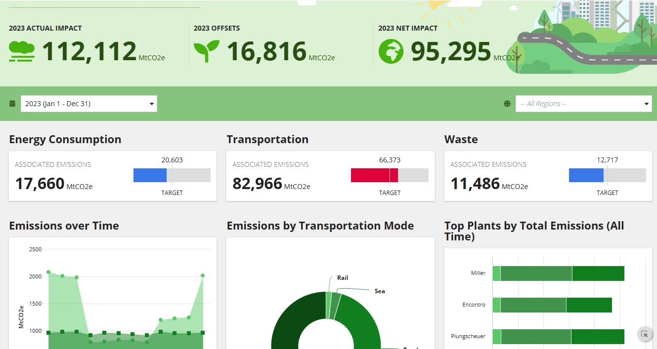This screenshot has width=657, height=349.
Task: Click the Miller plant bar
Action: 559,273
